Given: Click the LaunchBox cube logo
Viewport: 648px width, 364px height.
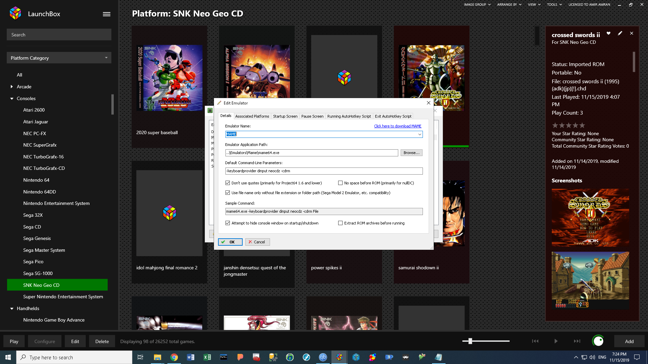Looking at the screenshot, I should 15,13.
